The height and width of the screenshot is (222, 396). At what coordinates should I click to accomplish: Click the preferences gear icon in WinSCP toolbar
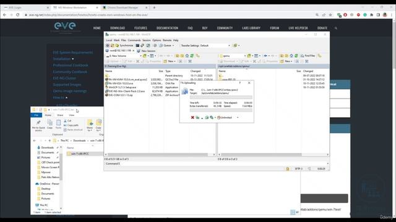pyautogui.click(x=155, y=46)
